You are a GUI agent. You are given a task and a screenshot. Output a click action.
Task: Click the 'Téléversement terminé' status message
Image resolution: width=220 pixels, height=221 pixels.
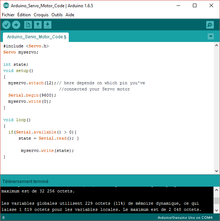(x=25, y=182)
